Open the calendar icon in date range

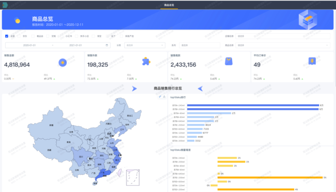click(x=107, y=45)
